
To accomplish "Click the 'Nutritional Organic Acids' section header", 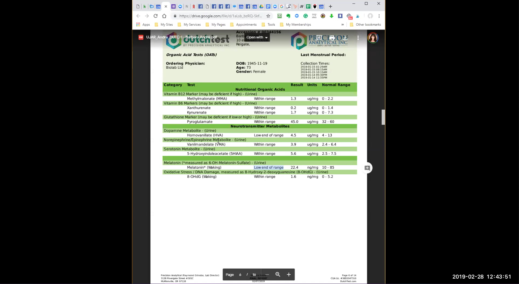I will 260,89.
